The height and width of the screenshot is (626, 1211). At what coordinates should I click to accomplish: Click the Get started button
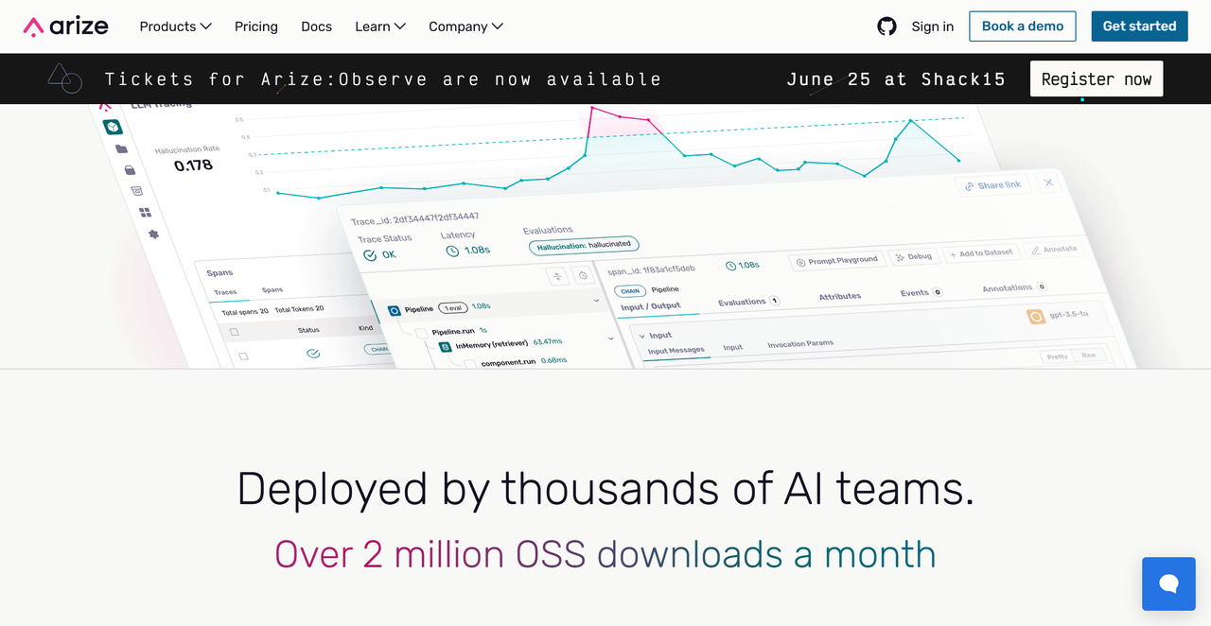click(x=1139, y=26)
